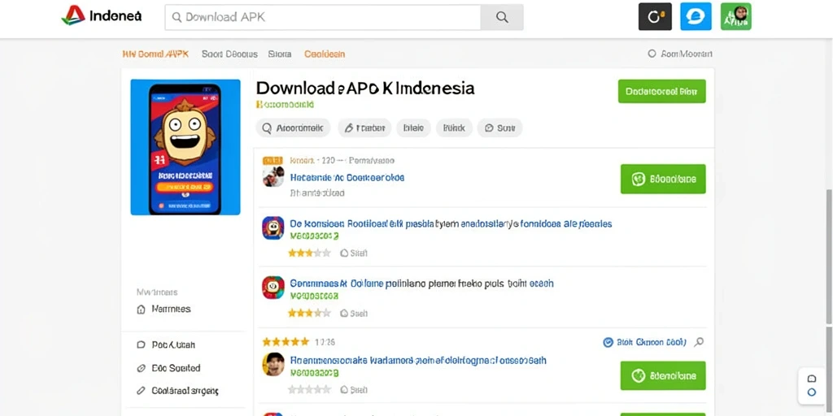
Task: Click red app icon beside Genmmaes result
Action: pos(273,287)
